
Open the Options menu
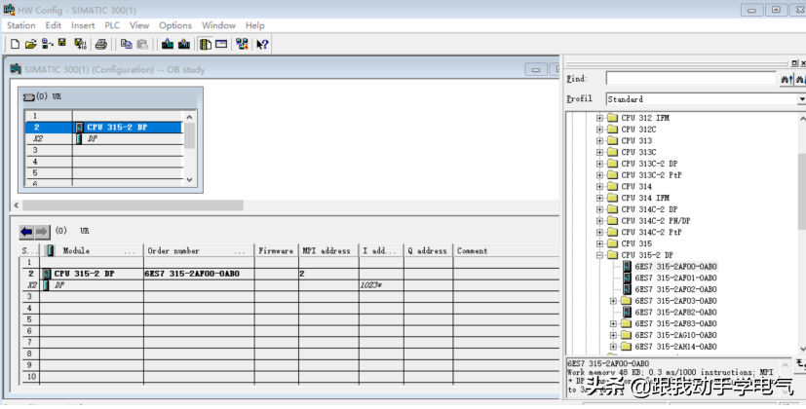pyautogui.click(x=175, y=25)
